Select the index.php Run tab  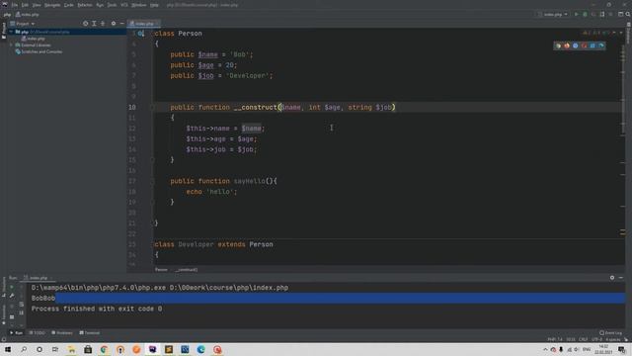39,278
